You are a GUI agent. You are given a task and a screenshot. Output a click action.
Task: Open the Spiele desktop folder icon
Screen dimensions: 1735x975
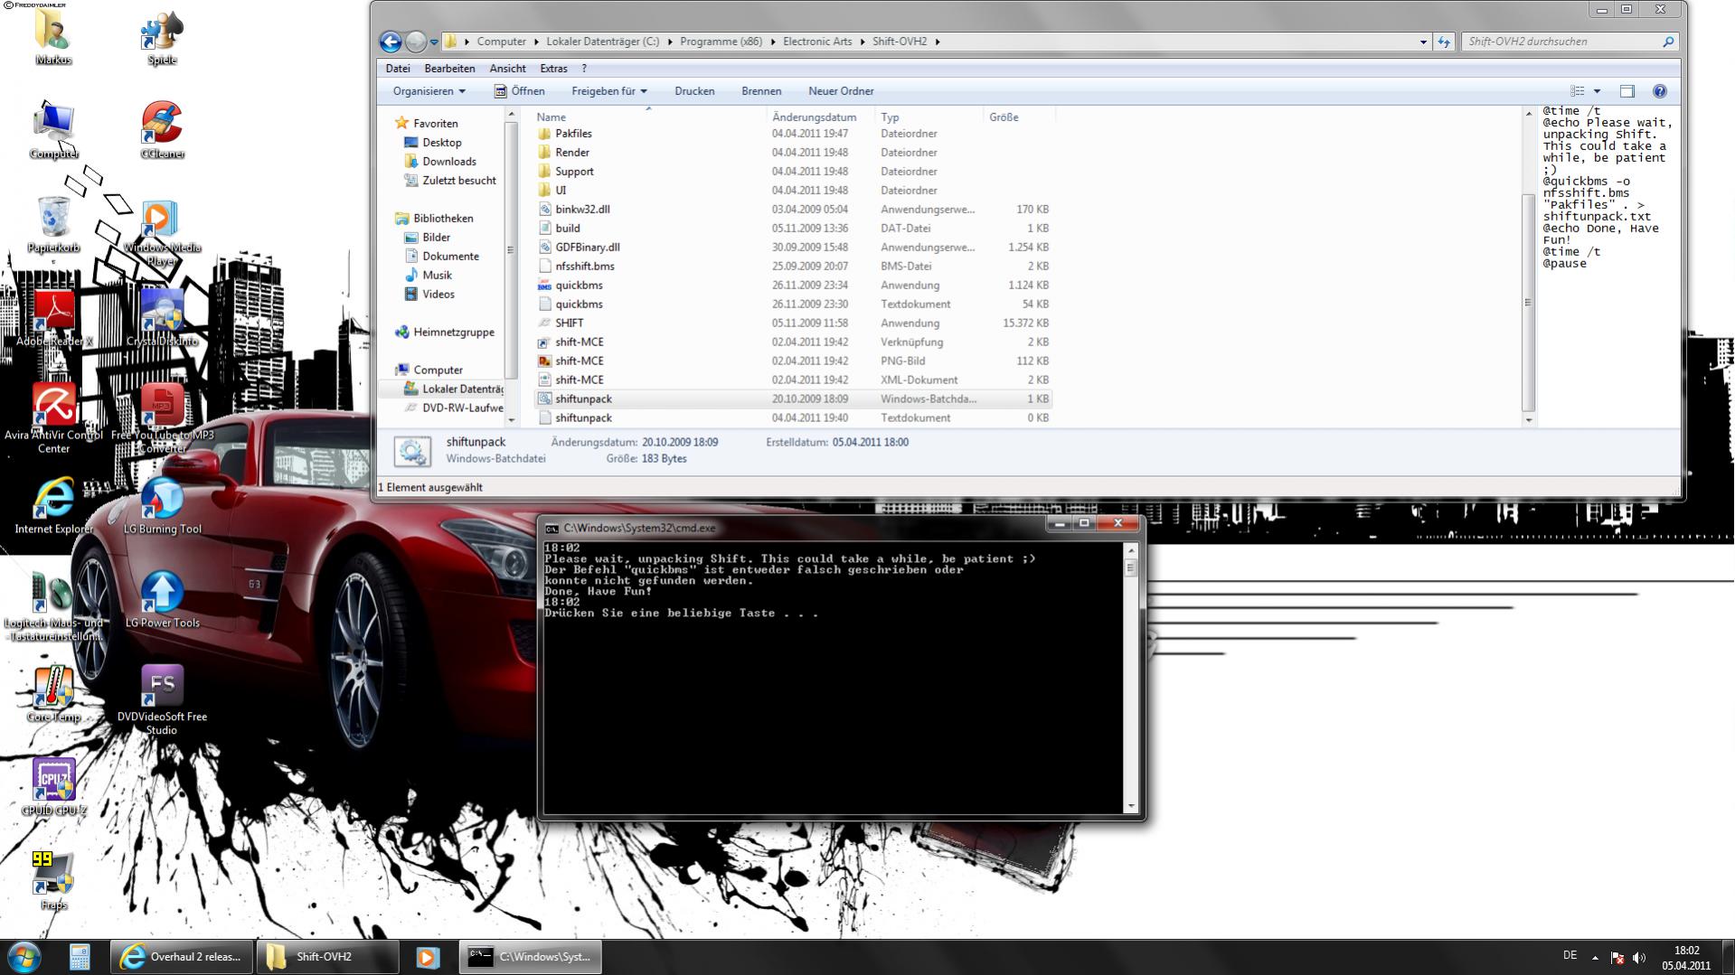pyautogui.click(x=162, y=37)
